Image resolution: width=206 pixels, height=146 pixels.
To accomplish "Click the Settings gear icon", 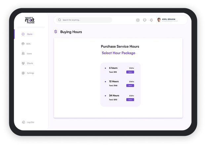I will coord(23,73).
